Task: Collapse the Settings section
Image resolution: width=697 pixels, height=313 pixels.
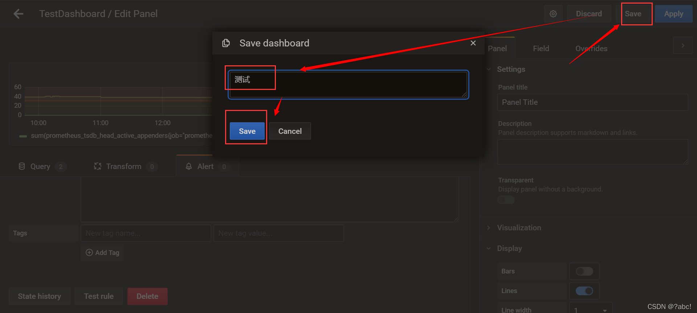Action: pos(489,69)
